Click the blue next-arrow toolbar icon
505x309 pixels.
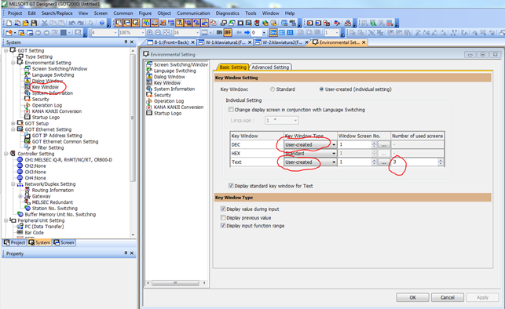(247, 32)
